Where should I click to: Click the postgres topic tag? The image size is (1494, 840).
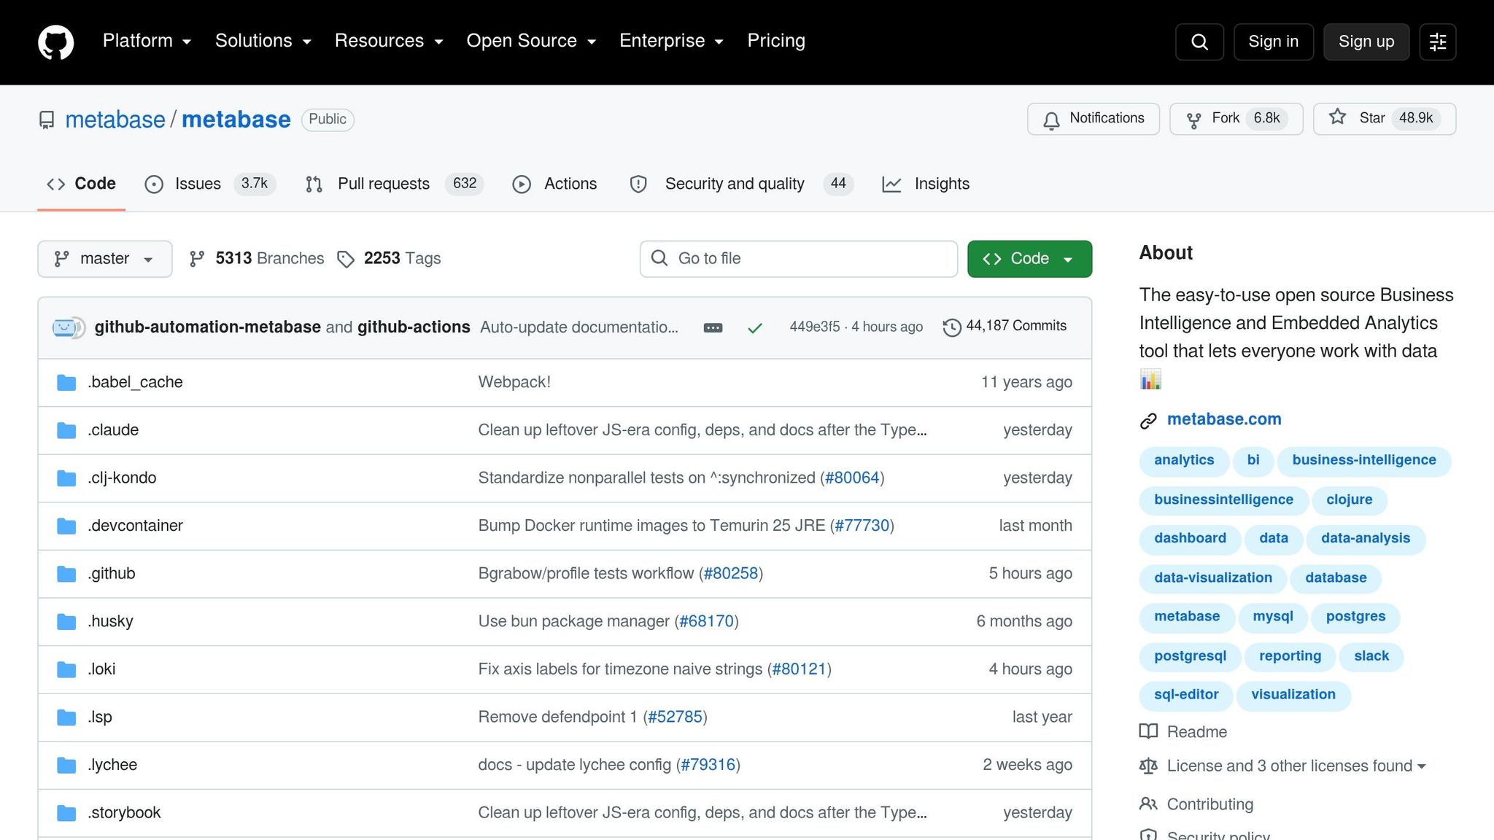1355,617
